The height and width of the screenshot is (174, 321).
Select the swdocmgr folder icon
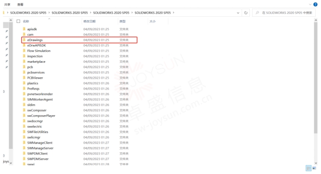pyautogui.click(x=24, y=121)
